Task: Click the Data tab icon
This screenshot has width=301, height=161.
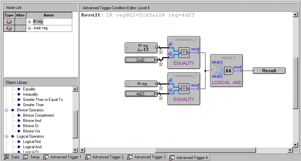Action: pos(7,157)
